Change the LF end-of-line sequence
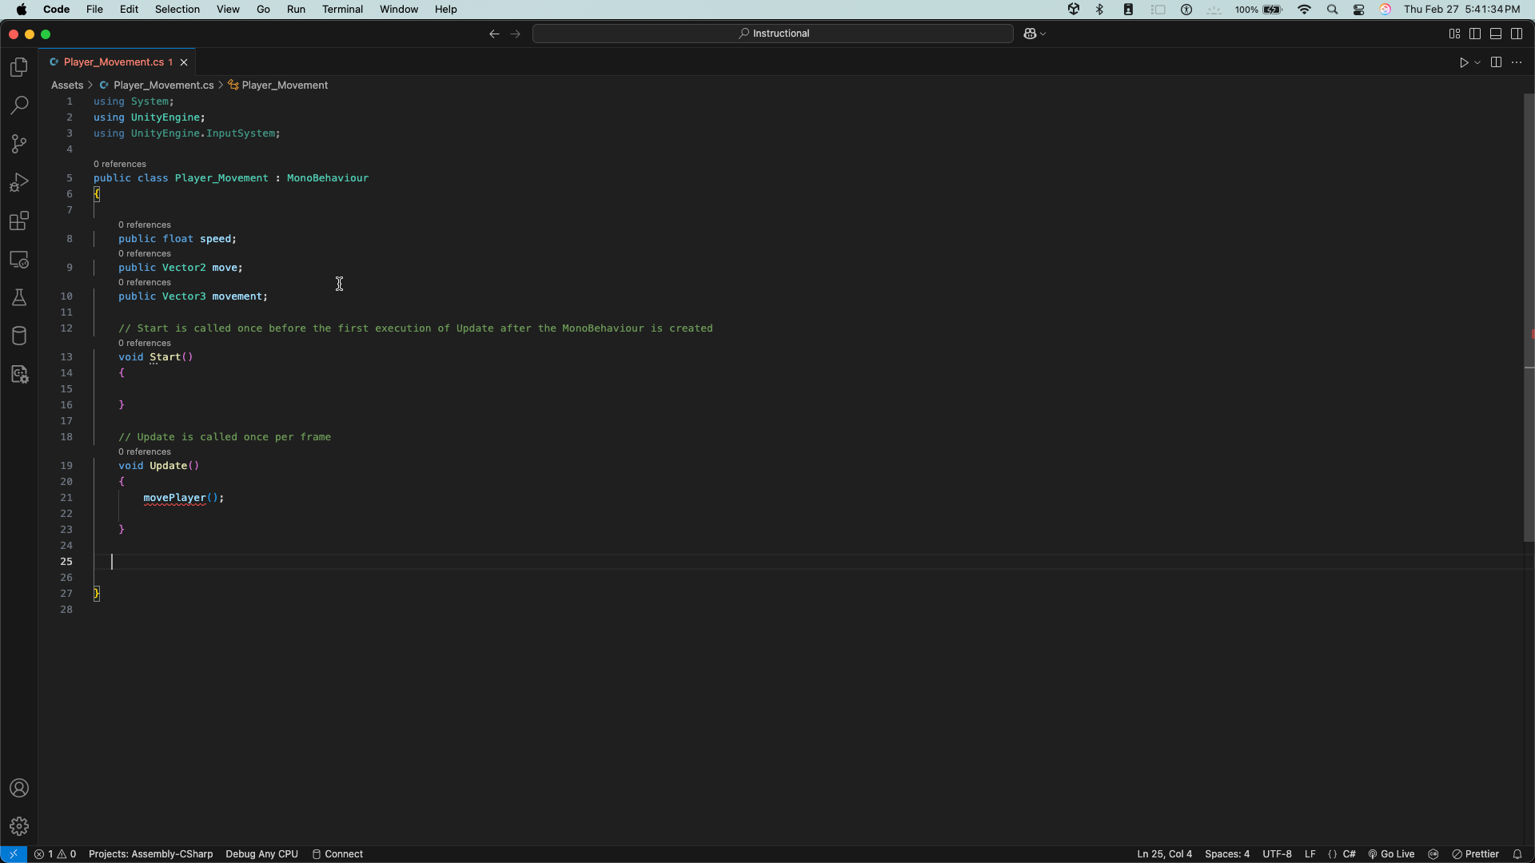 pyautogui.click(x=1310, y=854)
